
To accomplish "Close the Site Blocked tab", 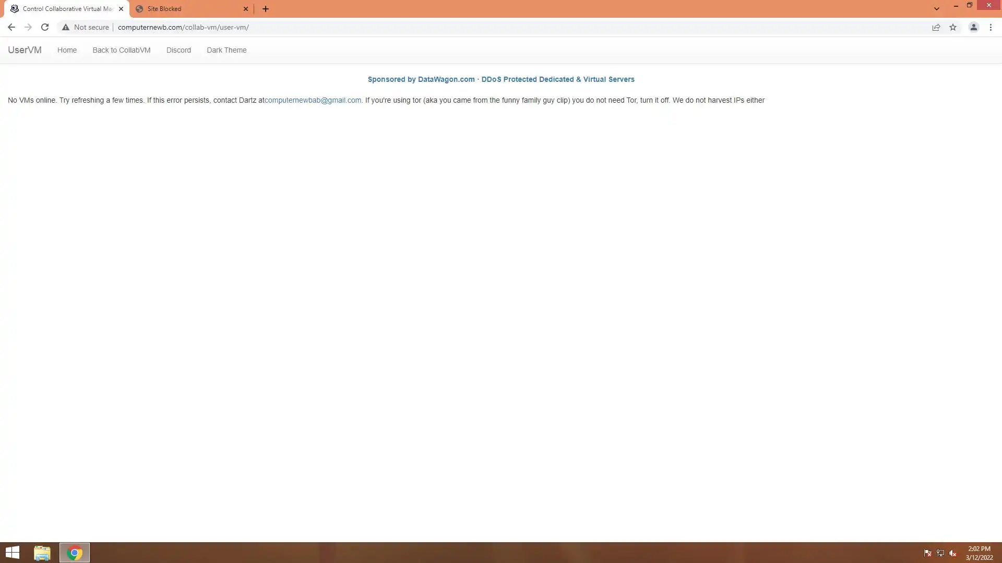I will [246, 9].
